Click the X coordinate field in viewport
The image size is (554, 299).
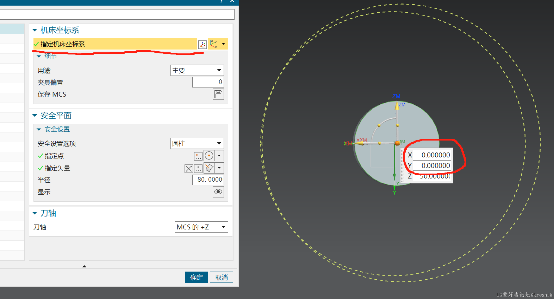432,155
